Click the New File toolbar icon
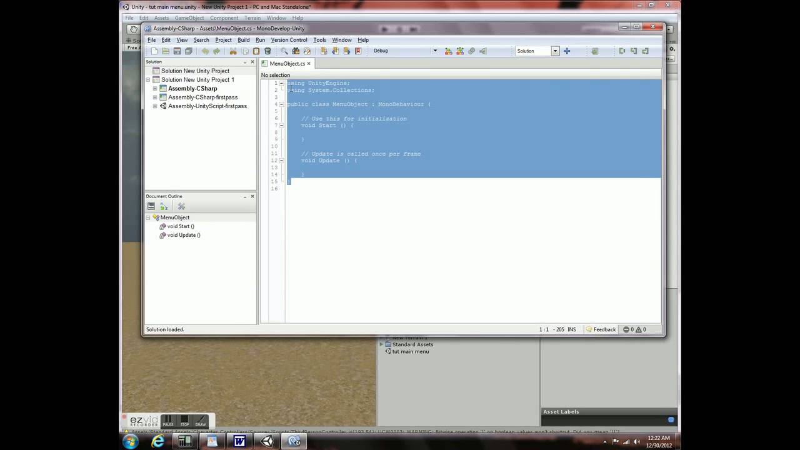The height and width of the screenshot is (450, 800). 154,51
